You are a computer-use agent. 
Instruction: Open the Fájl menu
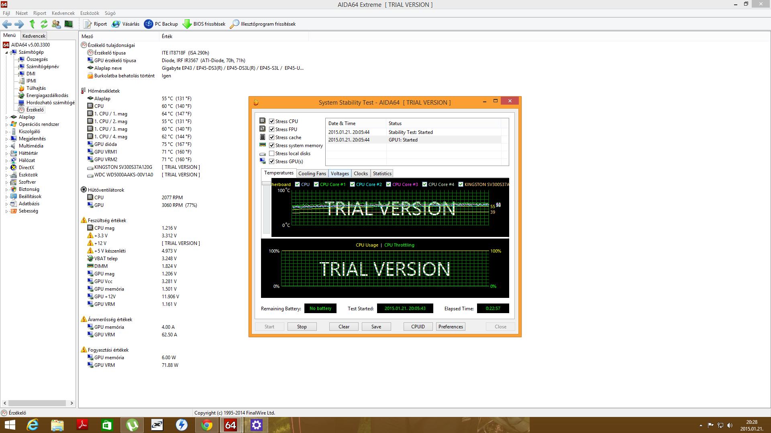[x=6, y=13]
